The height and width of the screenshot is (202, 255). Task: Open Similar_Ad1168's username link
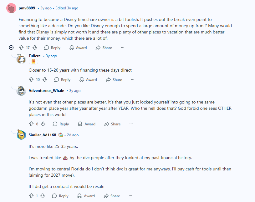pyautogui.click(x=42, y=135)
